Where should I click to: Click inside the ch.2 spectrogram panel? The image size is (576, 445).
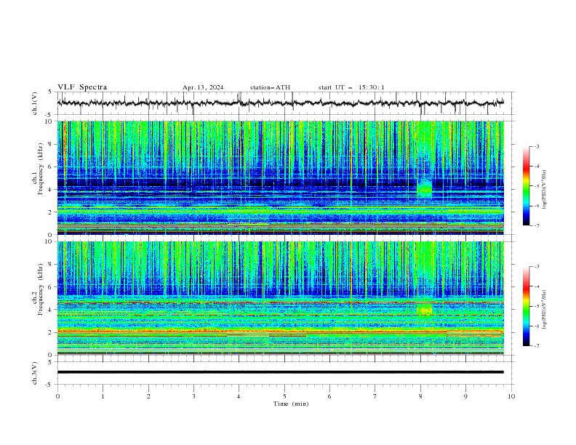(x=280, y=298)
